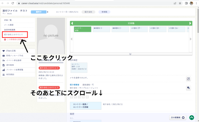Open the 選考中 status dropdown
The image size is (199, 122).
pos(40,12)
